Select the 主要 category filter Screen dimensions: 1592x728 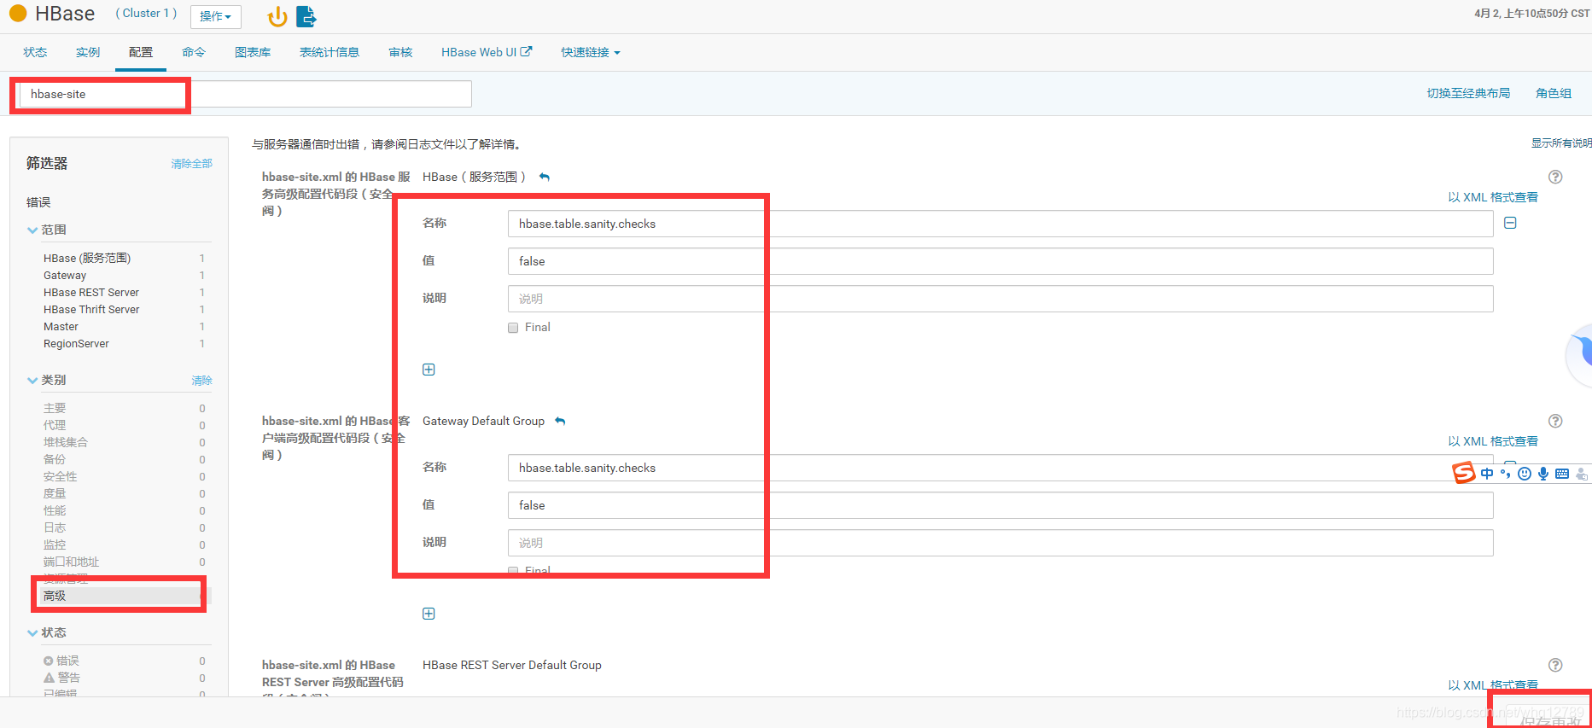pos(55,408)
